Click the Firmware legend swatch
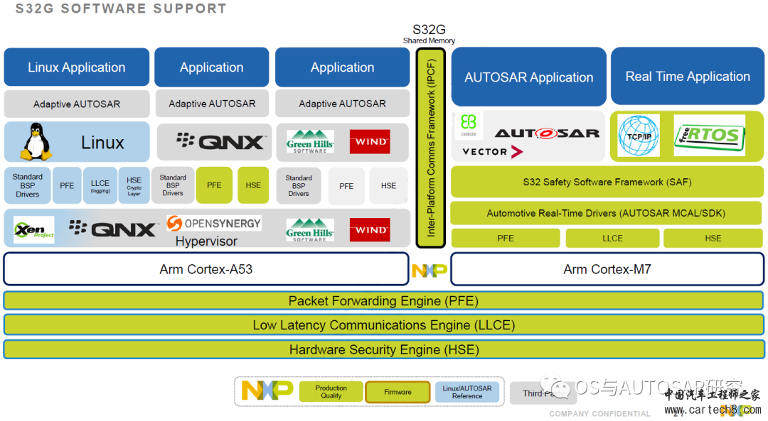768x421 pixels. (x=398, y=392)
